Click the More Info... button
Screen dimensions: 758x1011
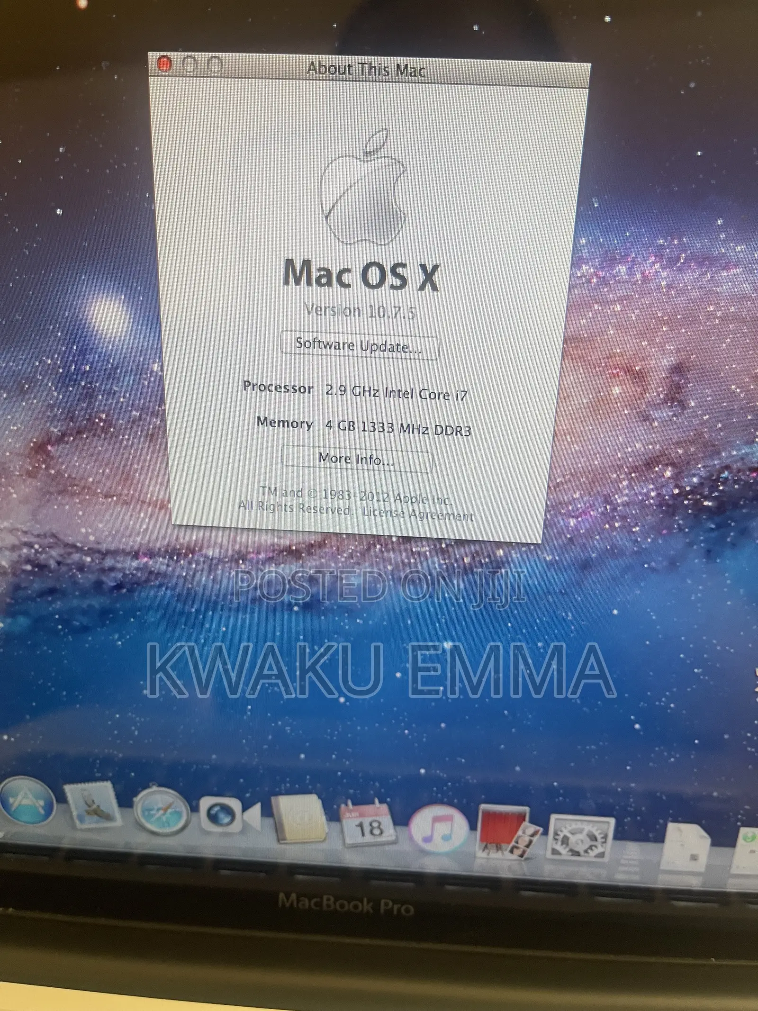coord(357,459)
